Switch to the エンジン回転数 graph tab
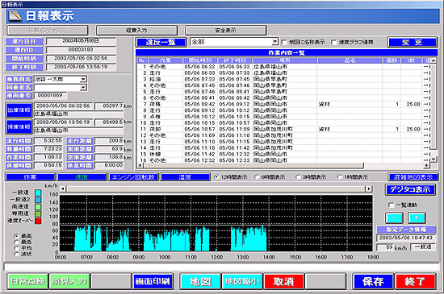444x294 pixels. coord(134,177)
